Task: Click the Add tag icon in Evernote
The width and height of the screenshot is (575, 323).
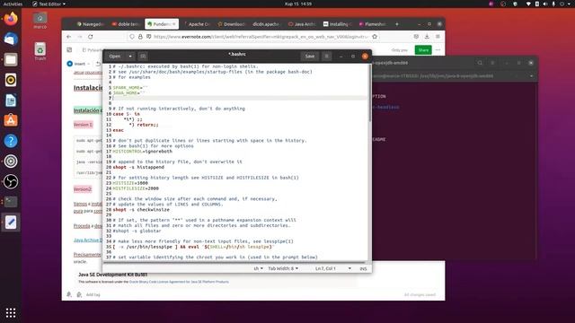Action: pos(79,294)
